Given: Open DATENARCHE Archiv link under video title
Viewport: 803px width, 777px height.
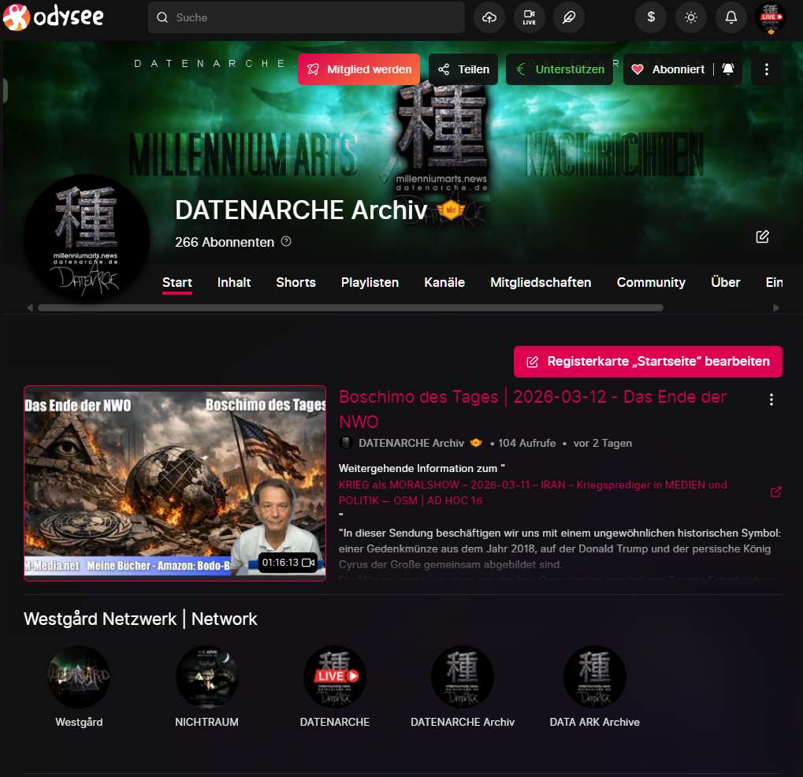Looking at the screenshot, I should tap(411, 443).
